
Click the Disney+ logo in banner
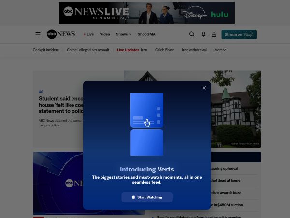click(195, 14)
